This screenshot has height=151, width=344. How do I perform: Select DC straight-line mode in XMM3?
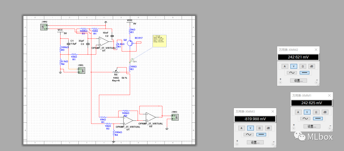pos(261,134)
